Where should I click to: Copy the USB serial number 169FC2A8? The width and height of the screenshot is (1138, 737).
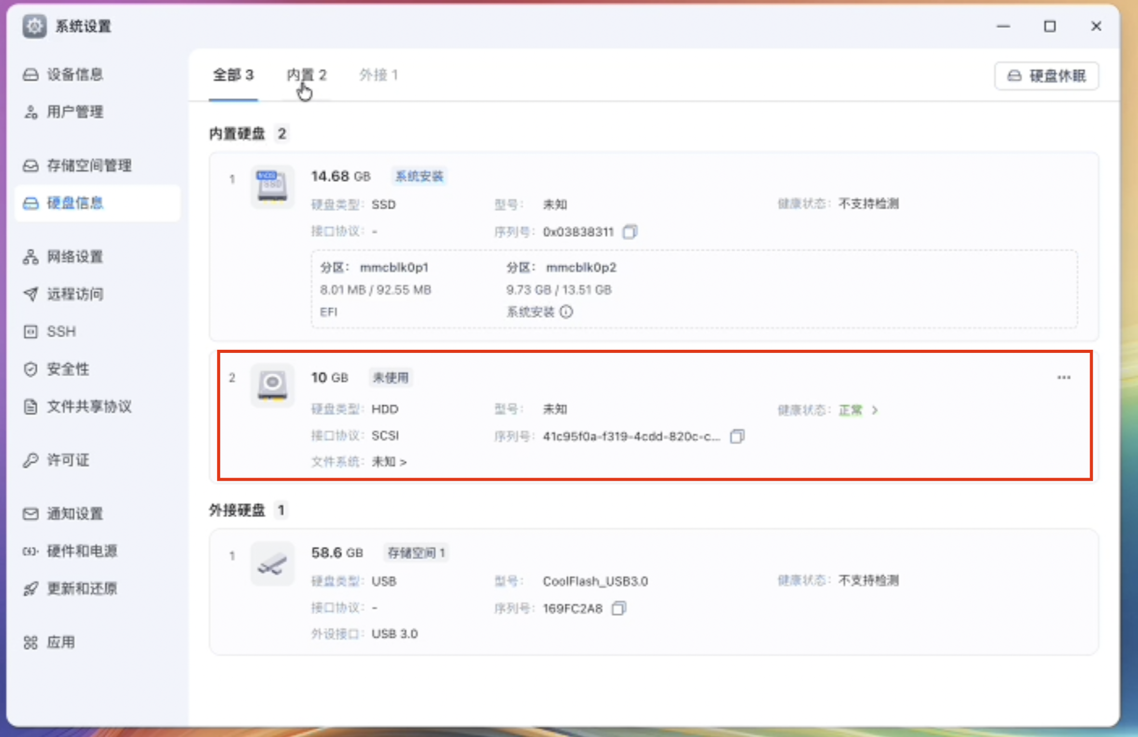(x=618, y=608)
